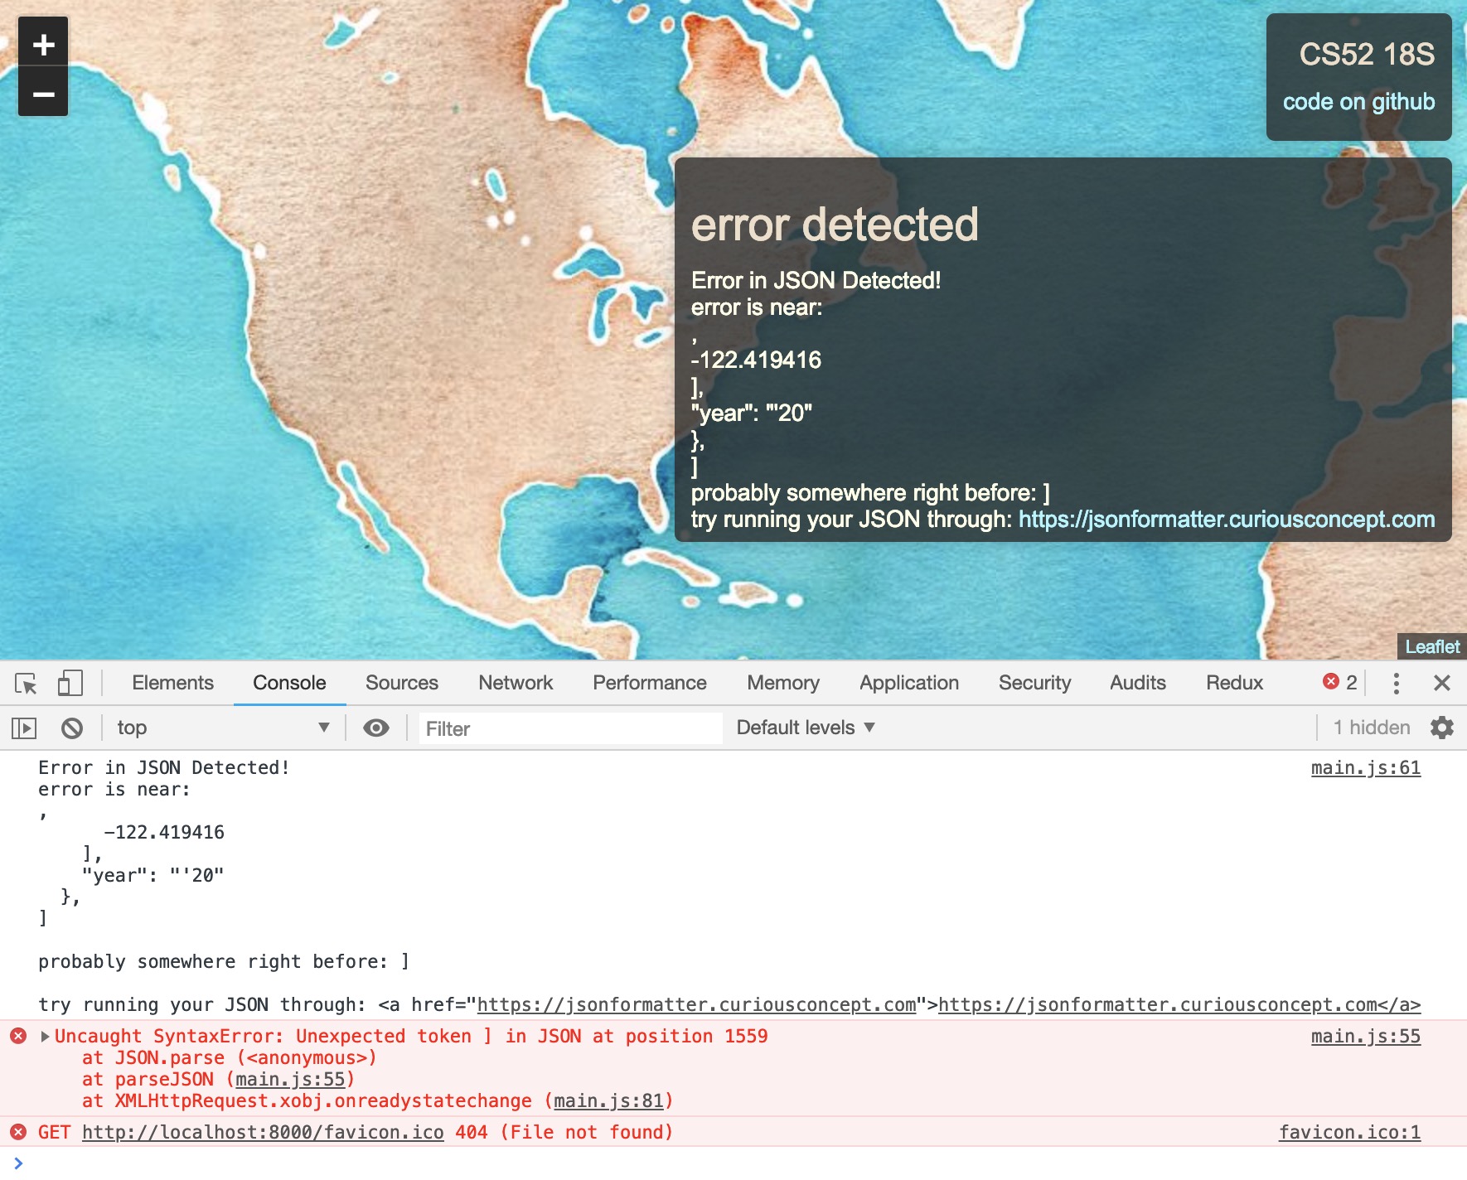
Task: Open the localhost favicon.ico URL
Action: coord(263,1133)
